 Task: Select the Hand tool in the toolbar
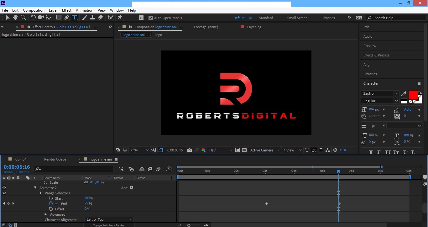pos(15,18)
